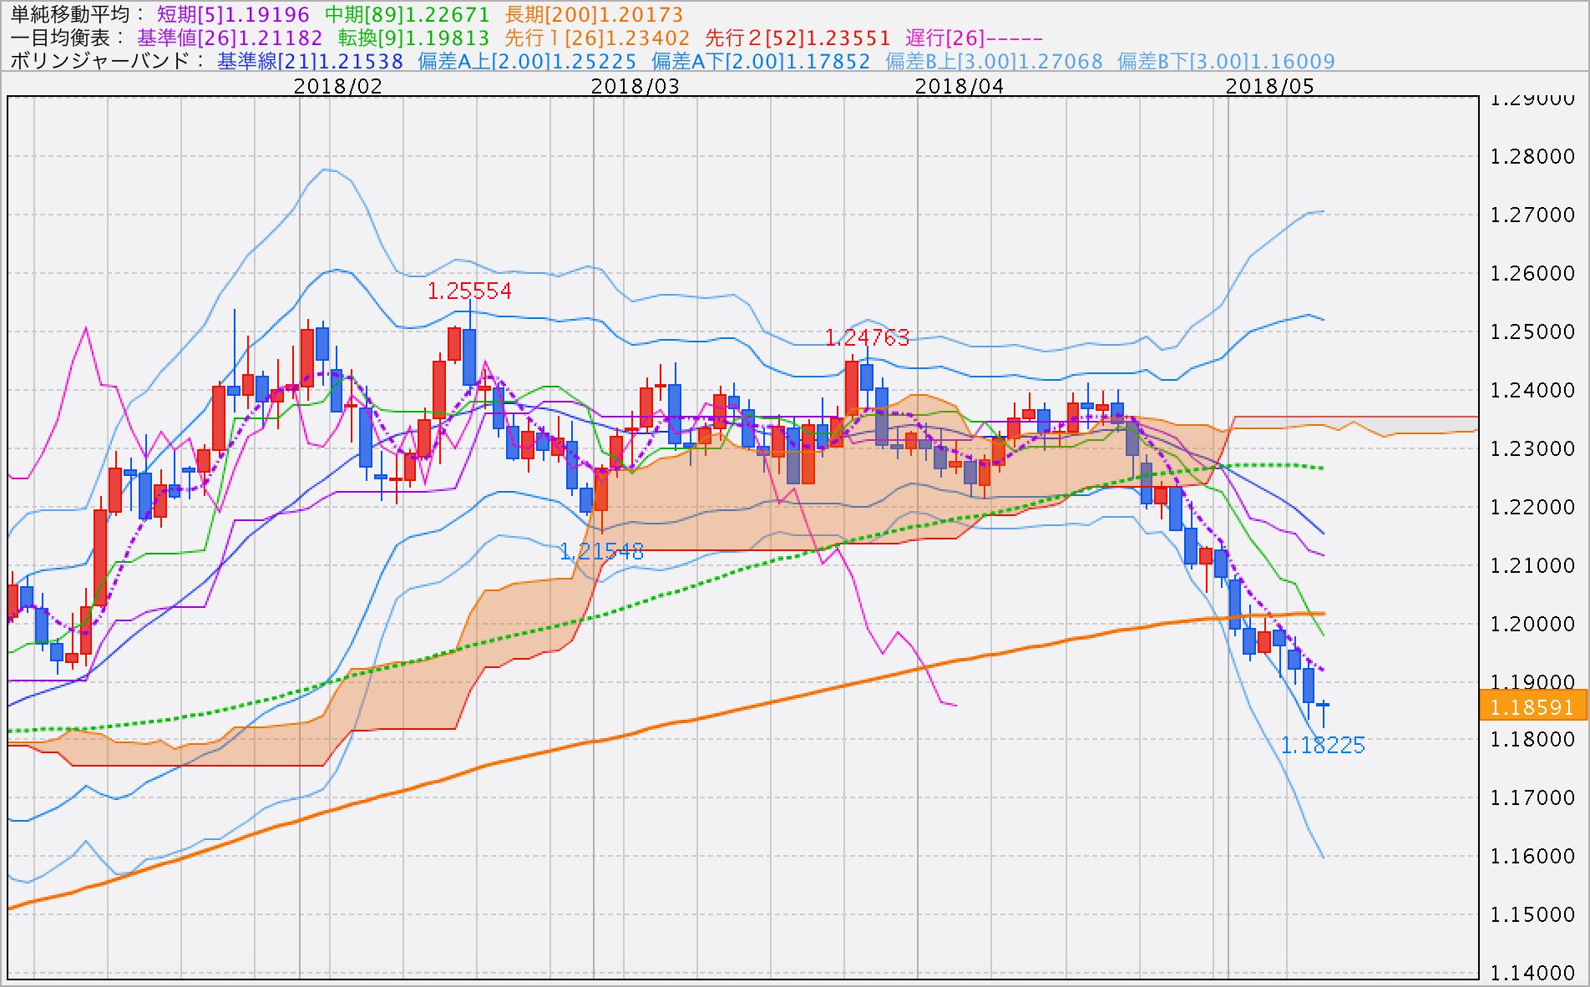Click the 1.24000 price axis label
1590x987 pixels.
coord(1532,390)
